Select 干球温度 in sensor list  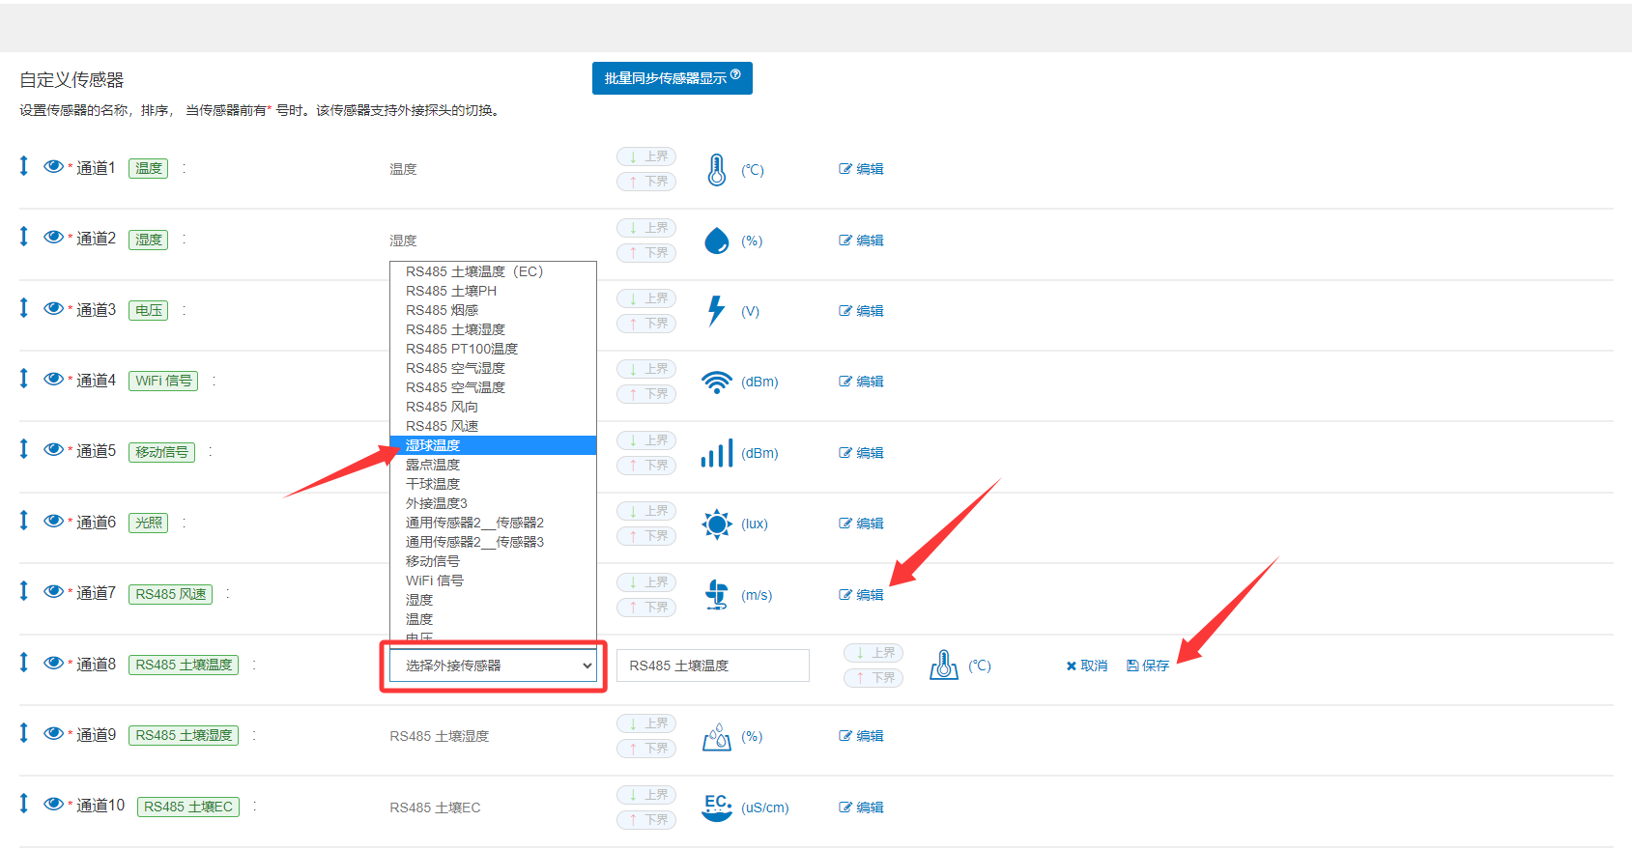pos(493,484)
